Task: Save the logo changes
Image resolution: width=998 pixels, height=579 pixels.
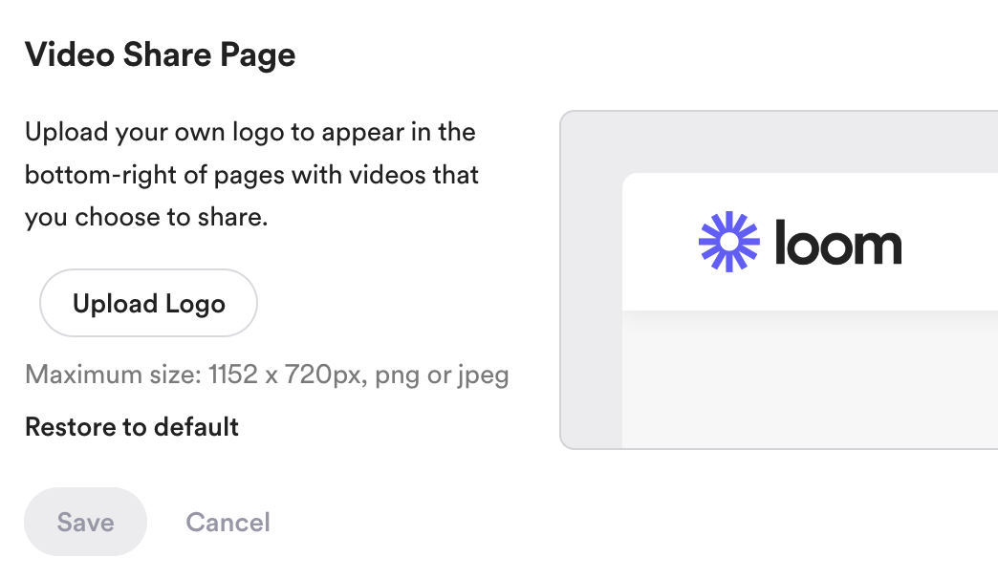Action: (x=85, y=522)
